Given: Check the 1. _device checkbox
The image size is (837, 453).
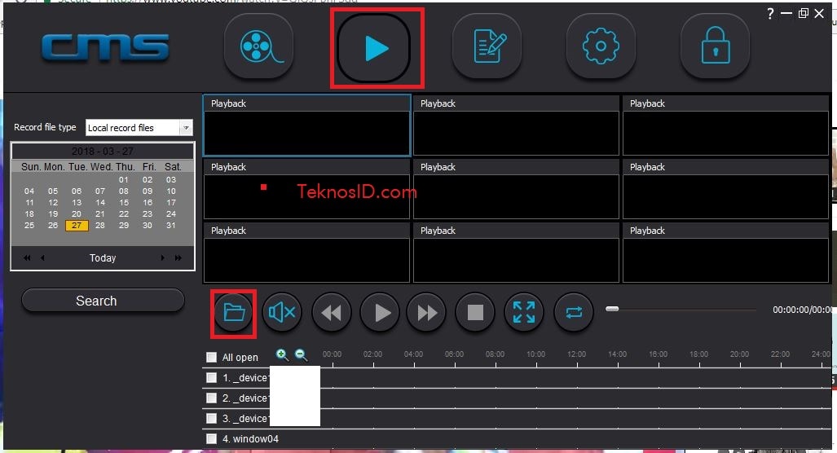Looking at the screenshot, I should [x=211, y=378].
